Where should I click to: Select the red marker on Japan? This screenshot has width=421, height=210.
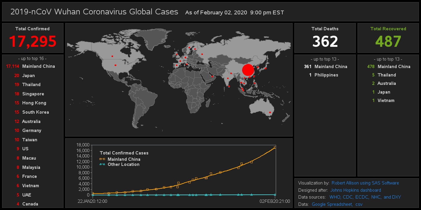click(x=265, y=68)
